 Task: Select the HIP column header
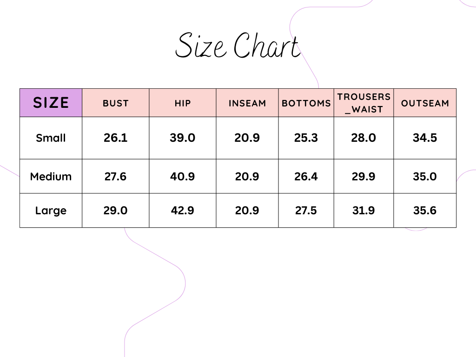tap(183, 103)
